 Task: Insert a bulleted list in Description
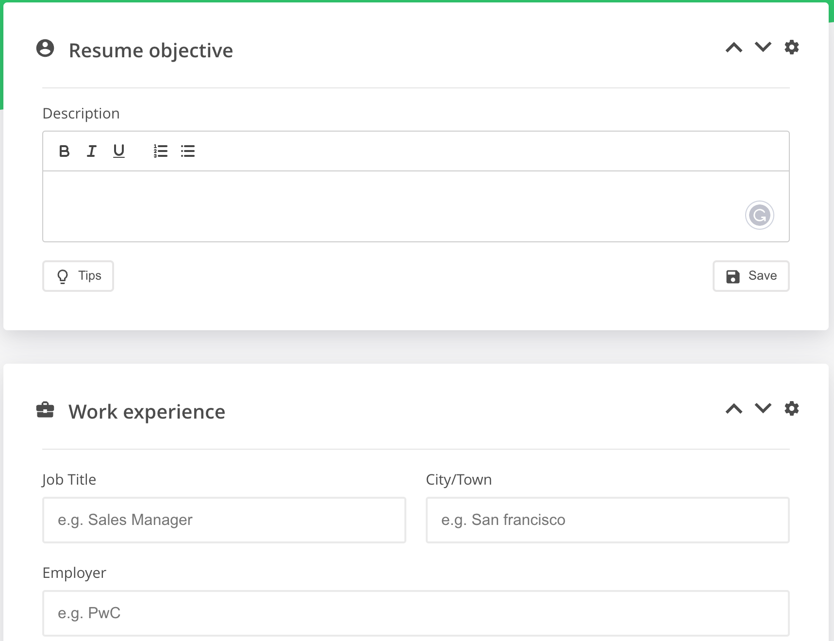pyautogui.click(x=188, y=152)
